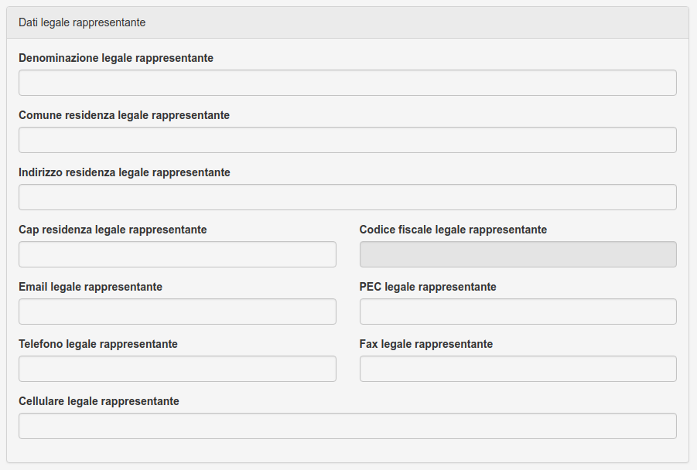This screenshot has width=697, height=470.
Task: Click the 'Telefono legale rappresentante' label
Action: pyautogui.click(x=97, y=344)
